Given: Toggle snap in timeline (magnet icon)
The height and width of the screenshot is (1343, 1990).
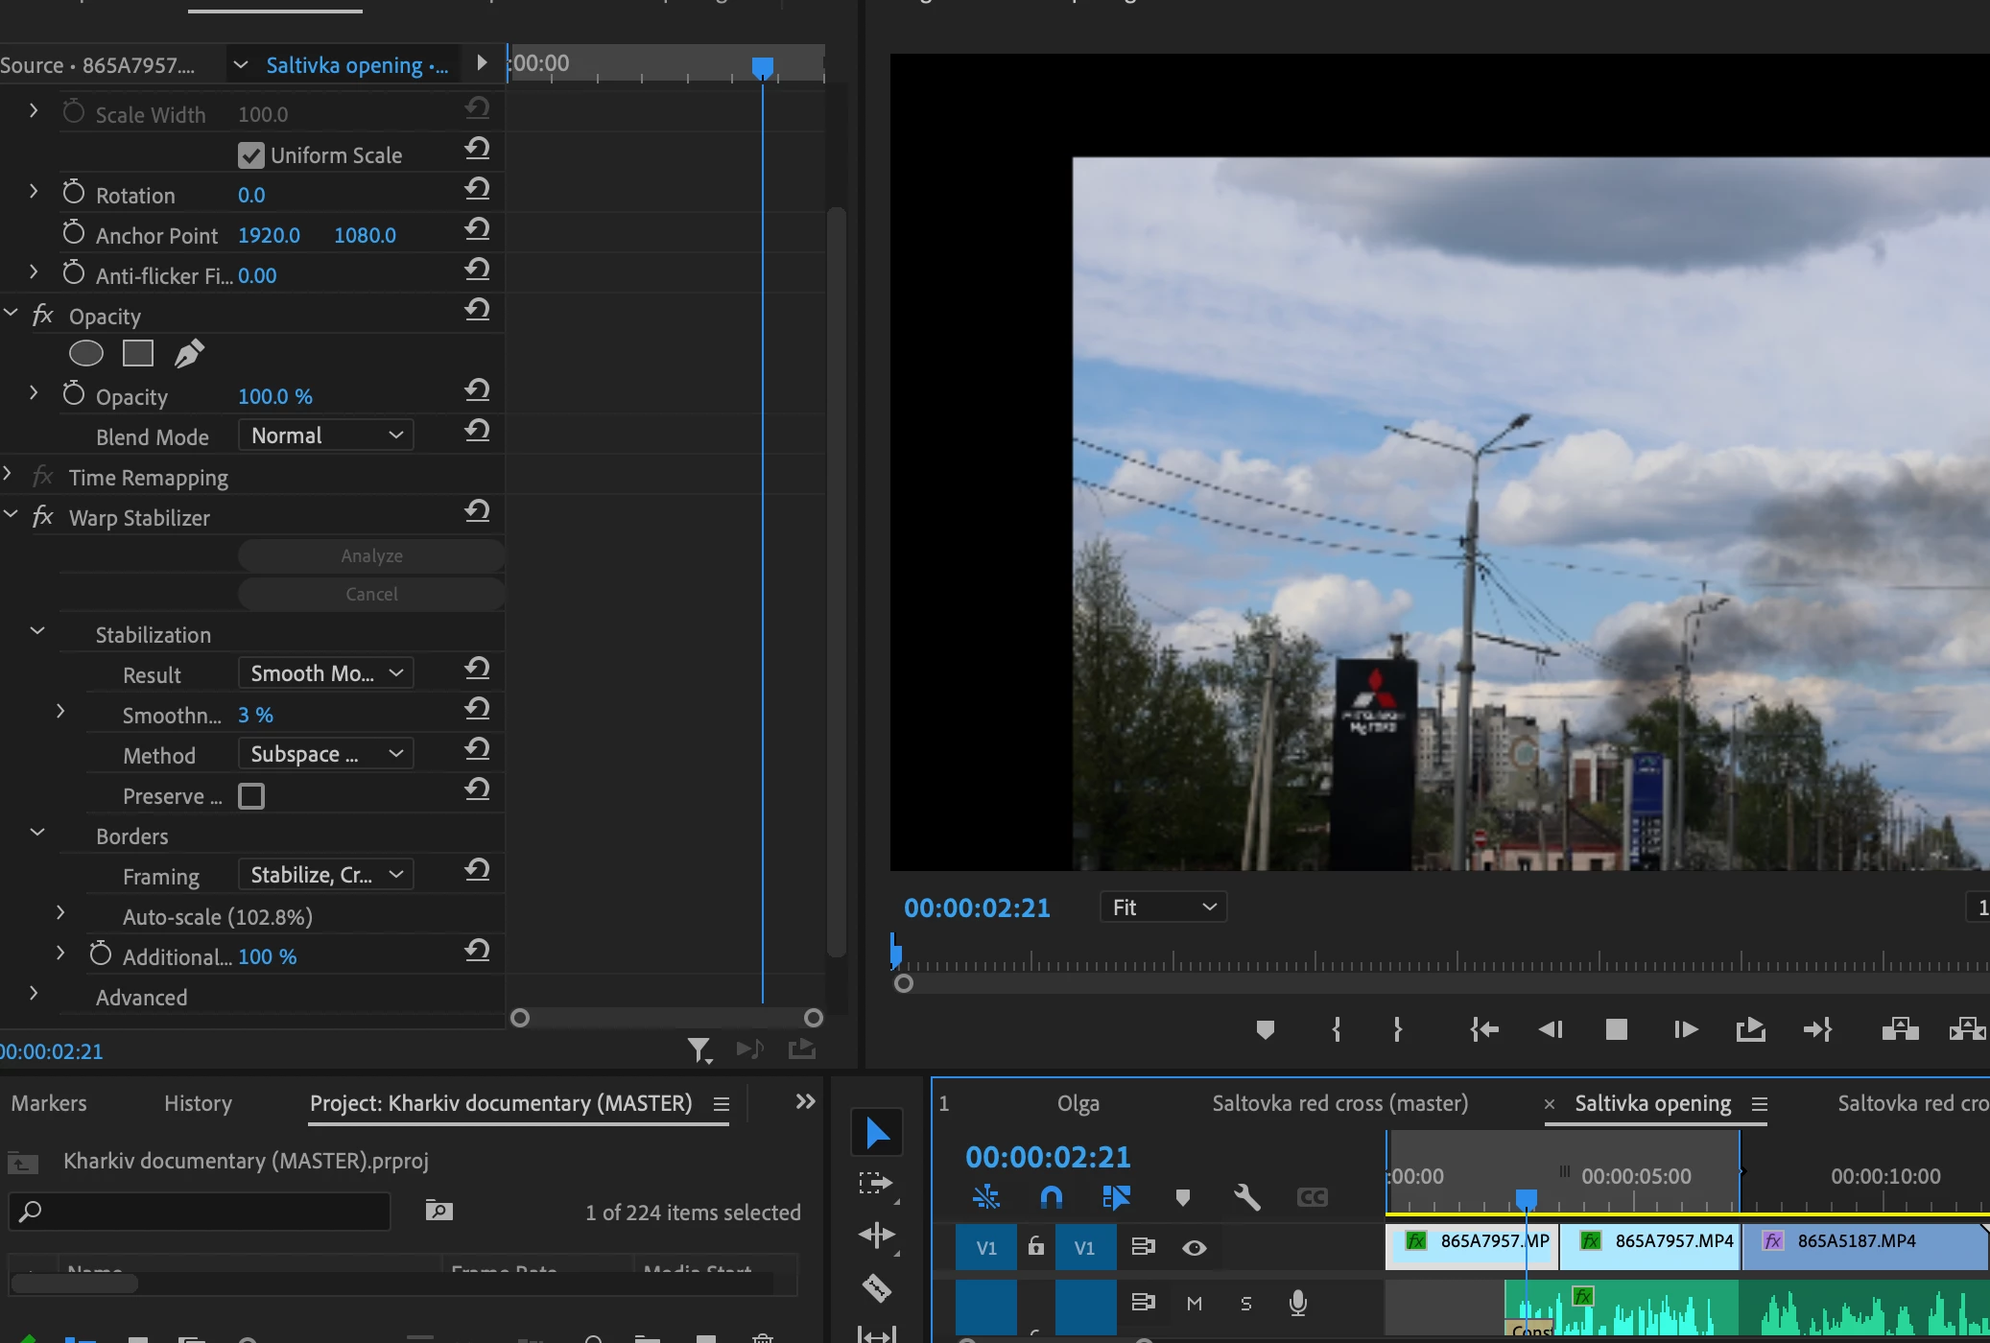Looking at the screenshot, I should coord(1052,1197).
